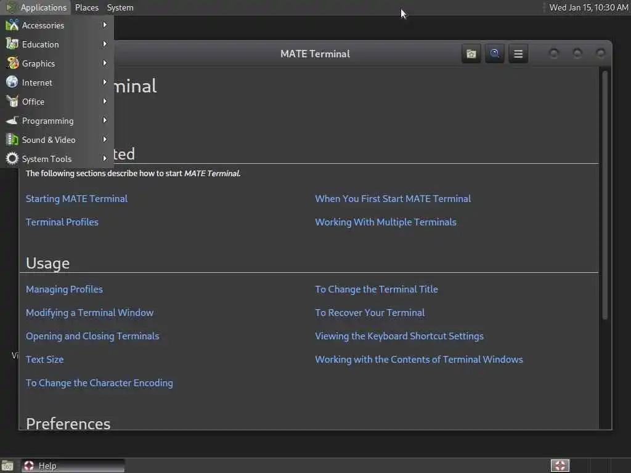Expand the Graphics submenu arrow

click(105, 63)
